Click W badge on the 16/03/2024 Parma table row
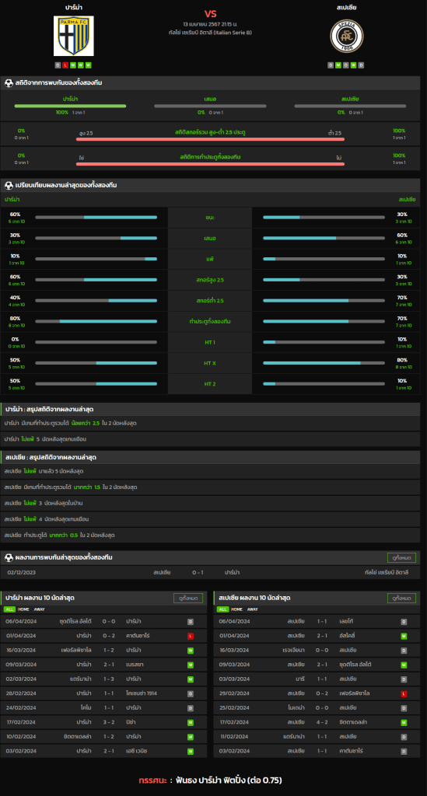The image size is (427, 796). pos(191,650)
